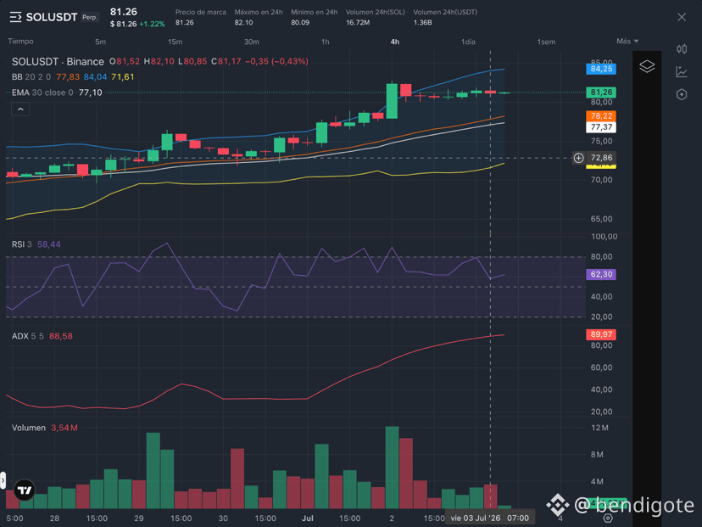Viewport: 702px width, 527px height.
Task: Select the 1día timeframe
Action: pos(468,42)
